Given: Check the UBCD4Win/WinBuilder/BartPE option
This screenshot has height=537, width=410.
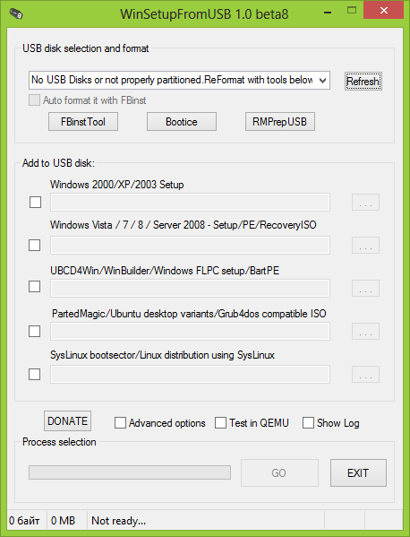Looking at the screenshot, I should [x=35, y=286].
